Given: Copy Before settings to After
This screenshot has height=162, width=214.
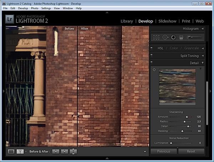Looking at the screenshot, I should coord(56,151).
